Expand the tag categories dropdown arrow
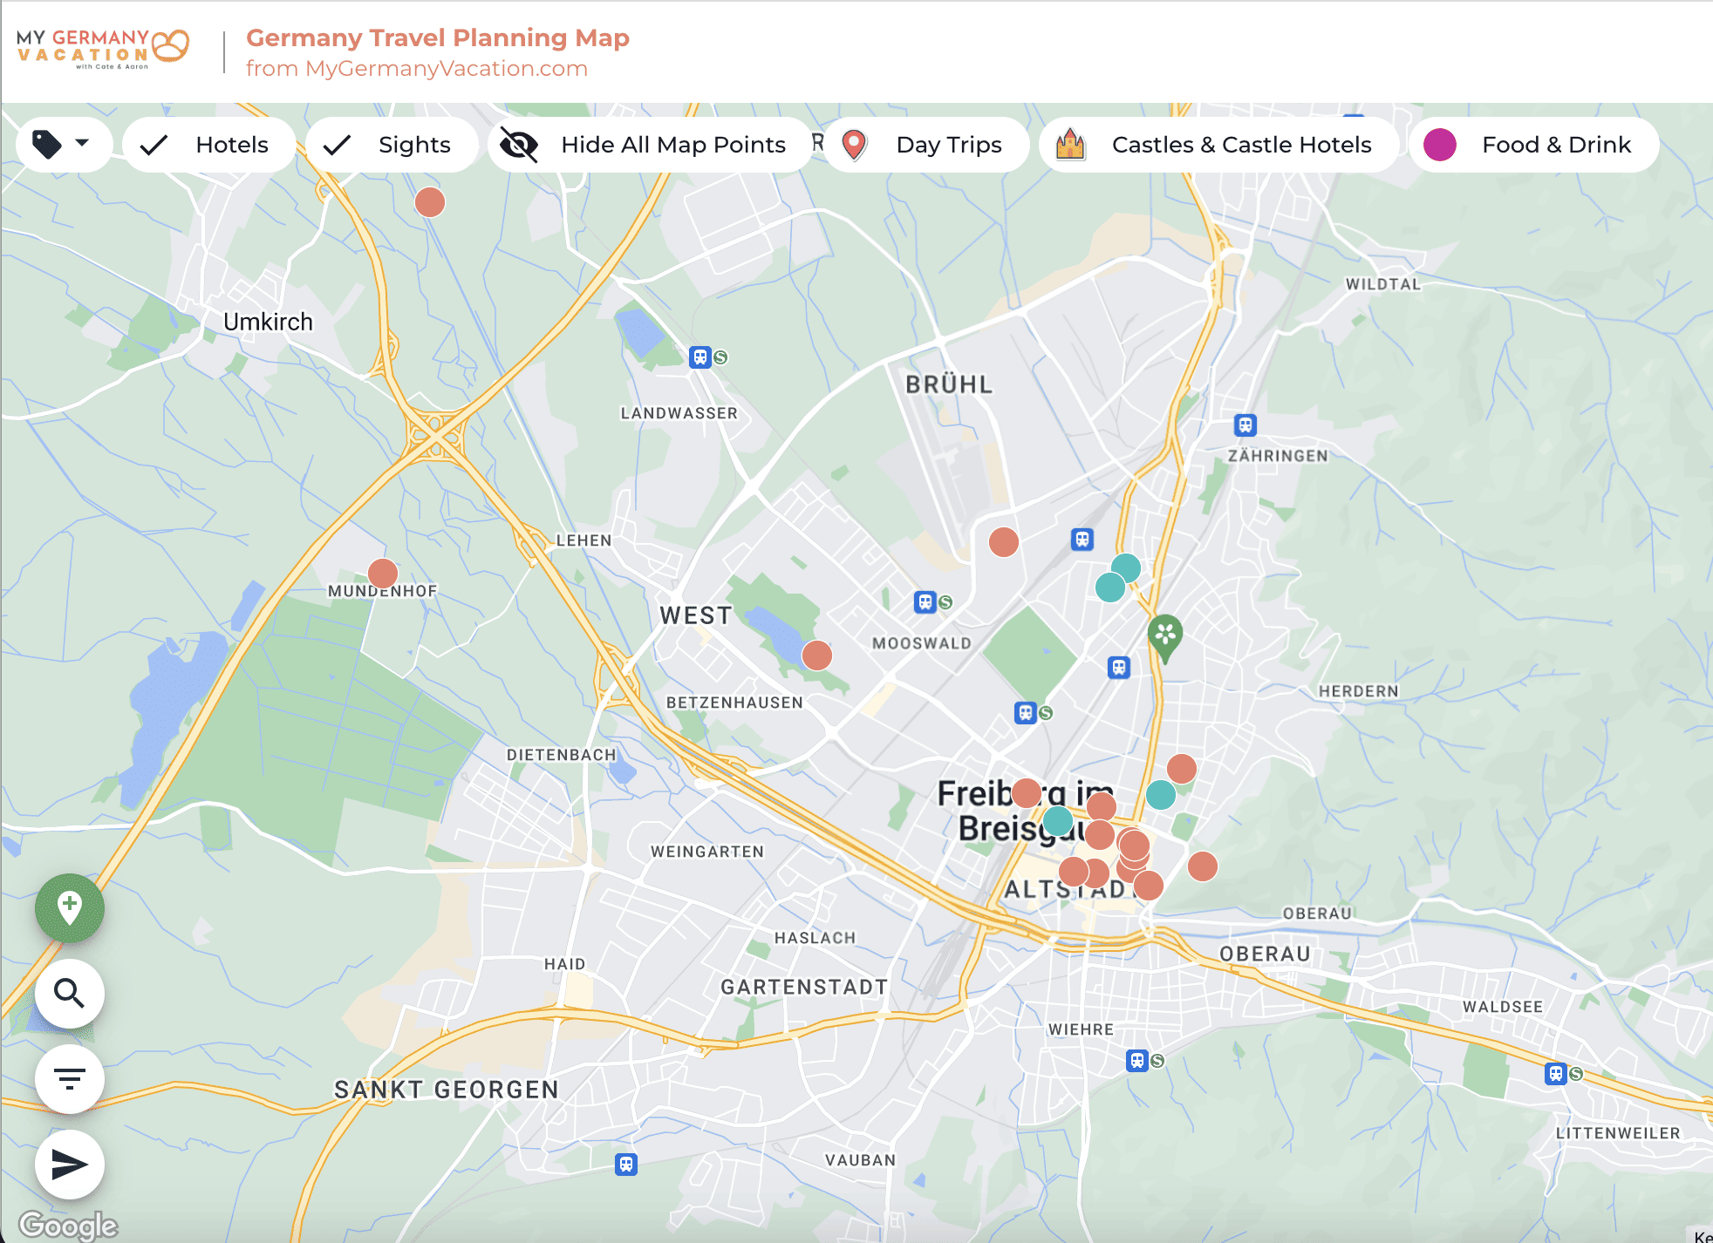 click(x=83, y=142)
